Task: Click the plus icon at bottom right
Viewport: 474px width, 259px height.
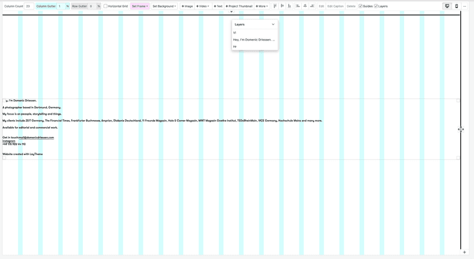Action: (465, 252)
